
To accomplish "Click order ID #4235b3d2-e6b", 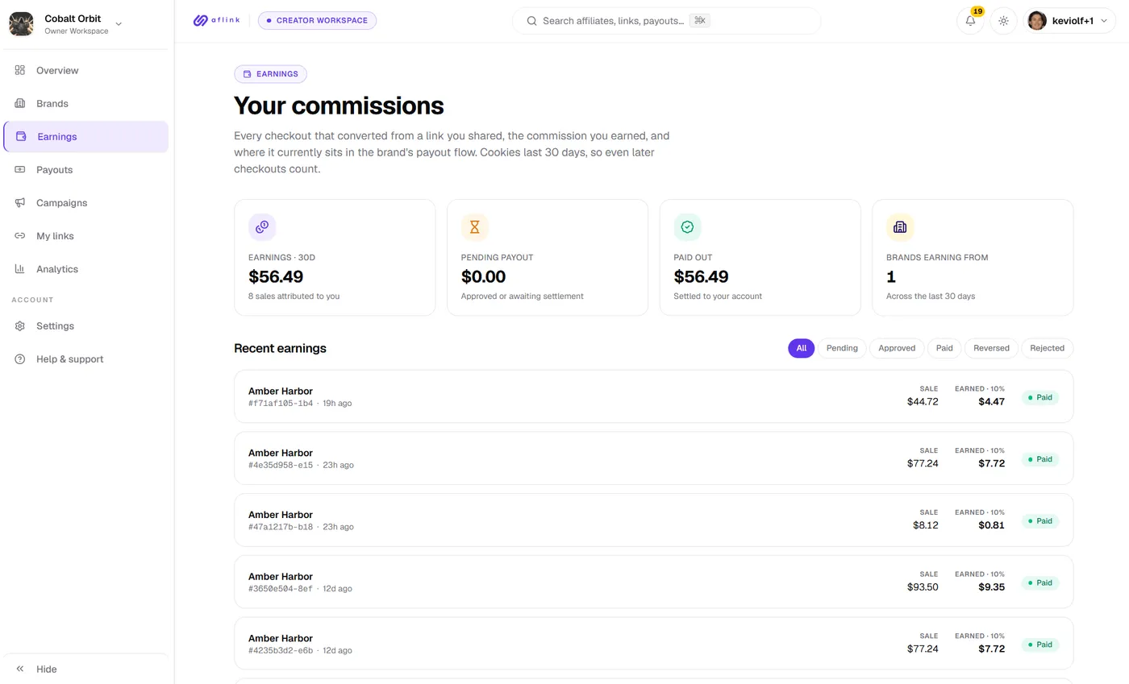I will coord(281,651).
